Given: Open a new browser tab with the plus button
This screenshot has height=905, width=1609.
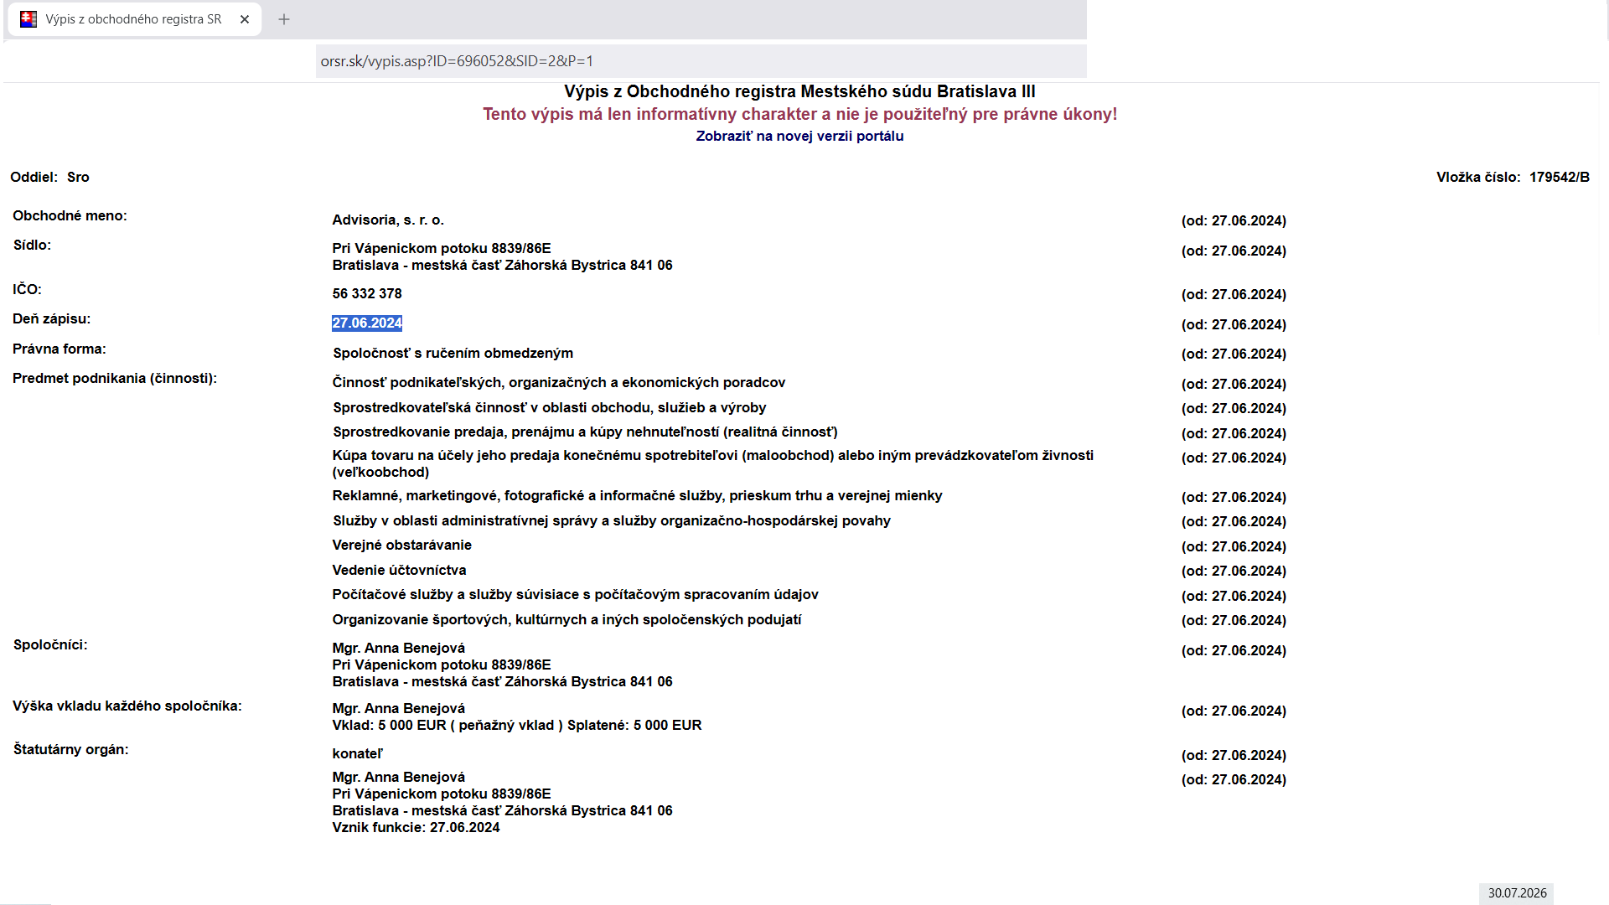Looking at the screenshot, I should click(x=284, y=19).
